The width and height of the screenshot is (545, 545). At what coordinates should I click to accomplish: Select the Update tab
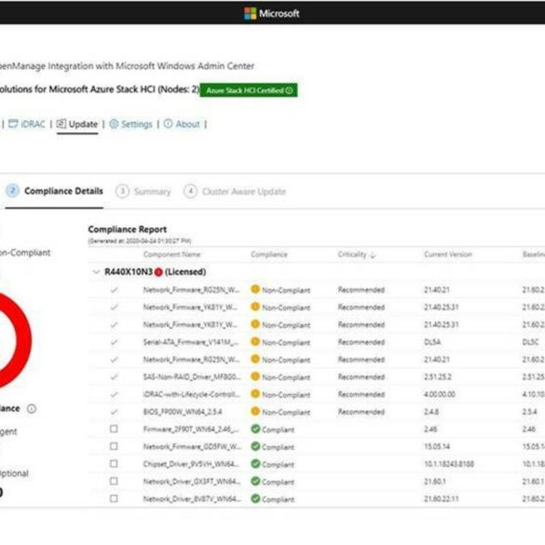(x=77, y=124)
